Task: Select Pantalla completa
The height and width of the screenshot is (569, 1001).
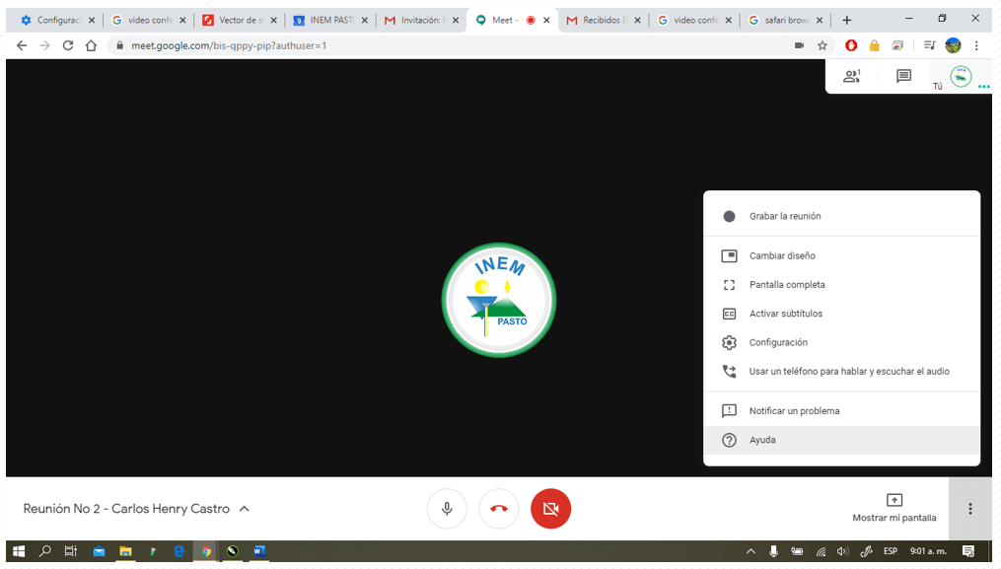Action: (x=841, y=285)
